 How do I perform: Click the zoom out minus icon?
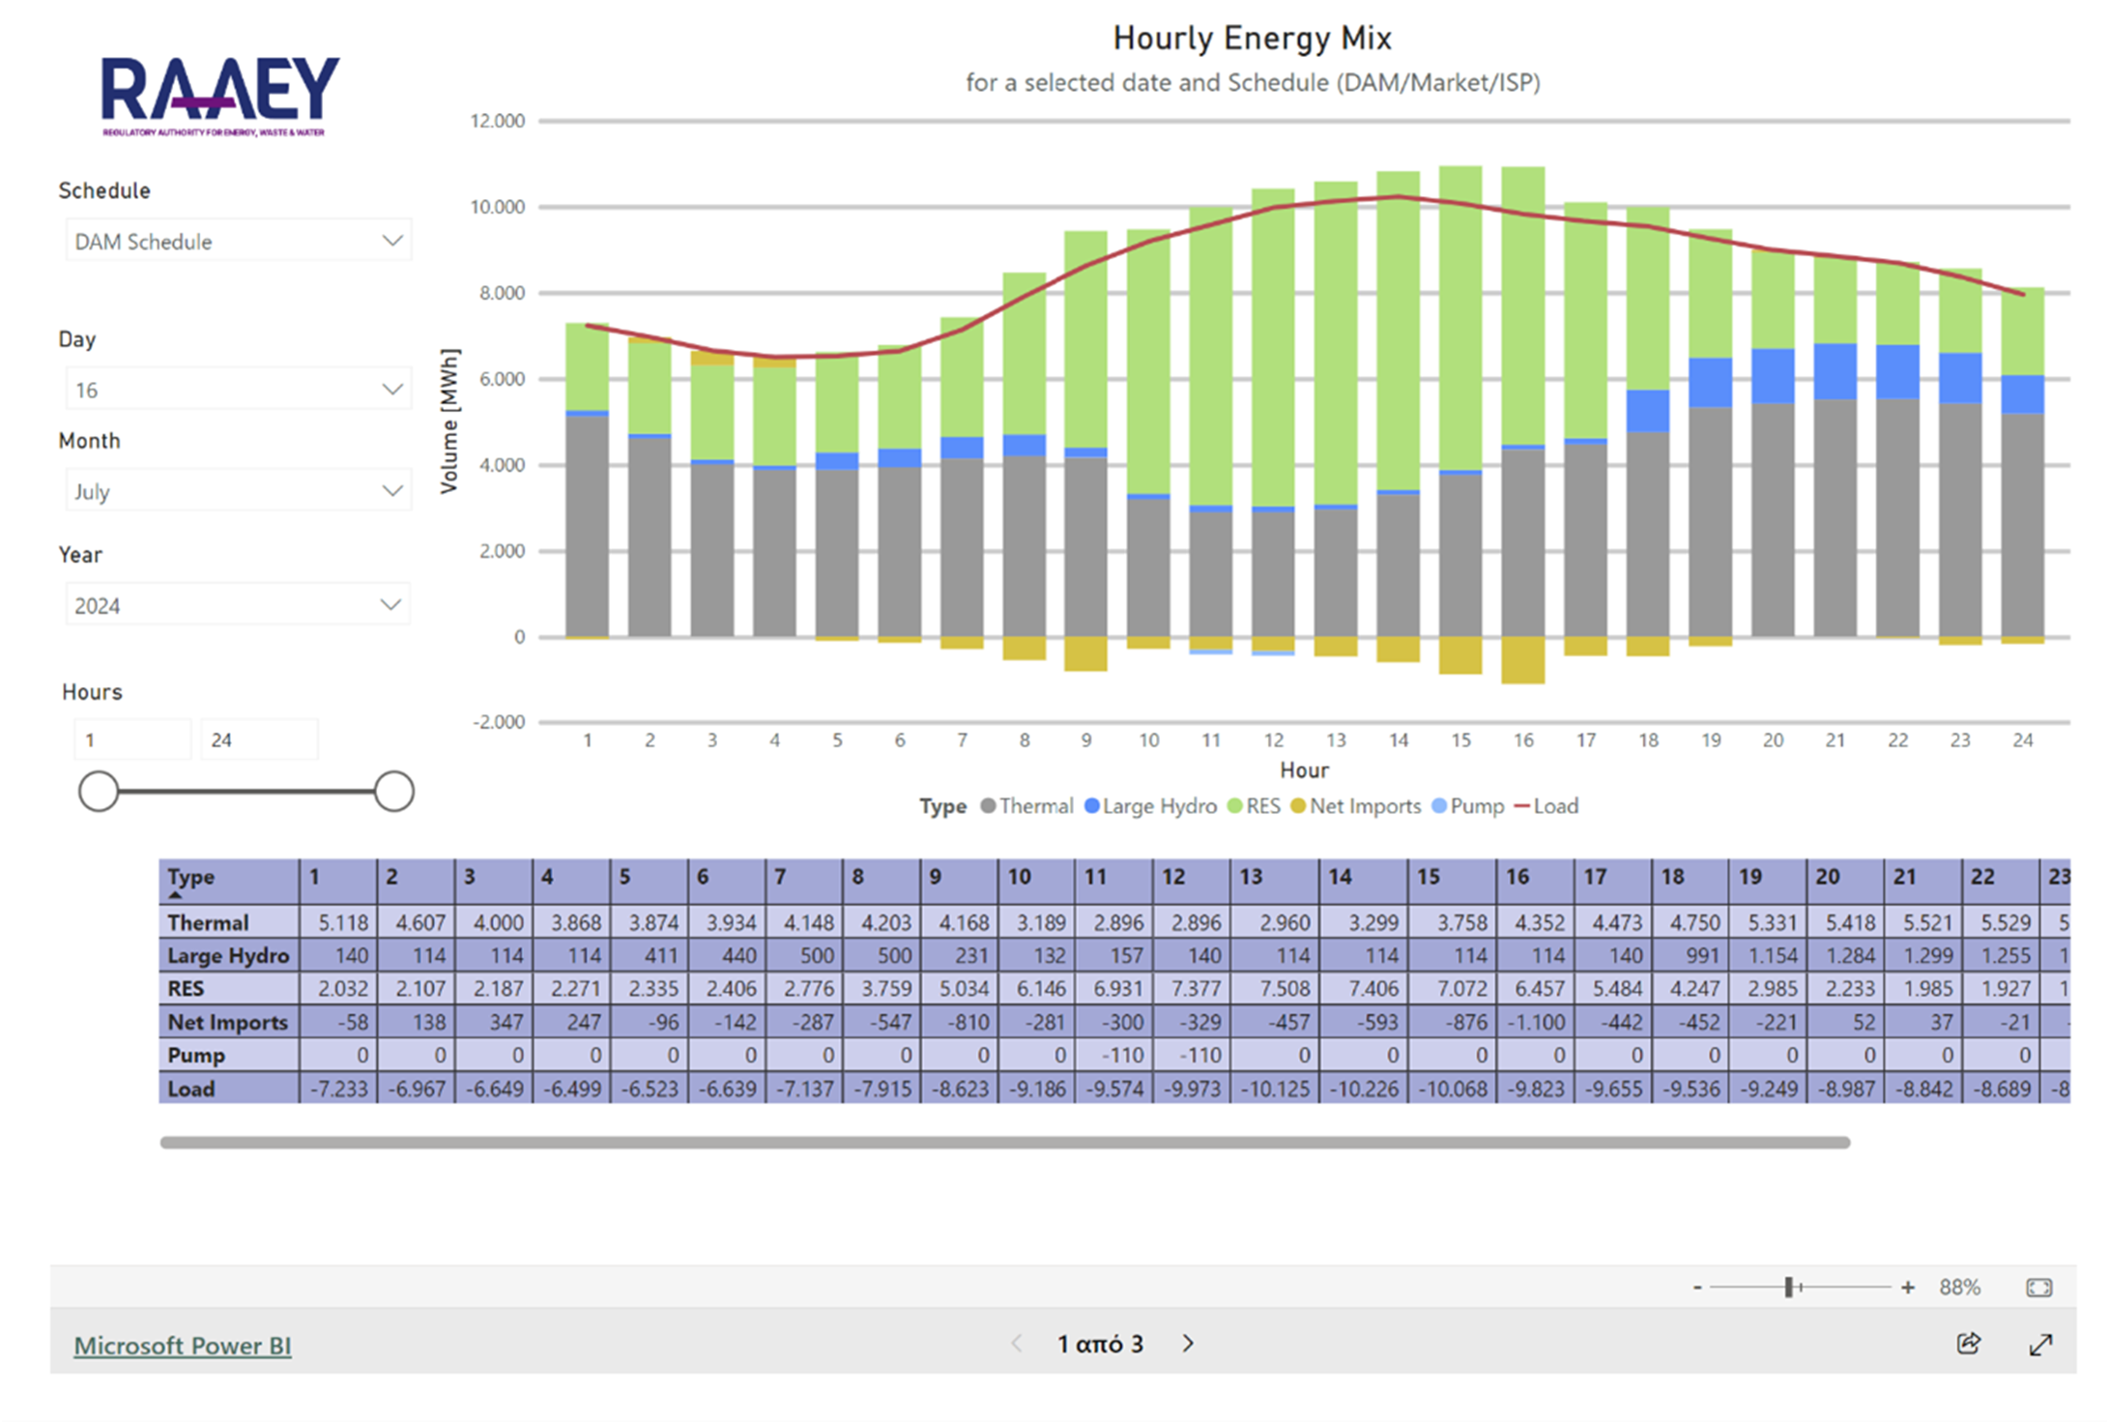pyautogui.click(x=1697, y=1287)
